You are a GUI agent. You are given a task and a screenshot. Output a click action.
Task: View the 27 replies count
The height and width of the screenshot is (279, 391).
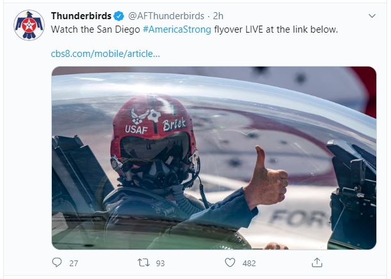tap(74, 263)
